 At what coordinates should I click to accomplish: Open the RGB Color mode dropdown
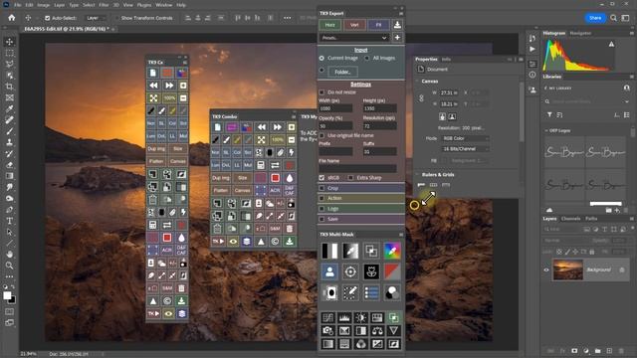point(465,138)
